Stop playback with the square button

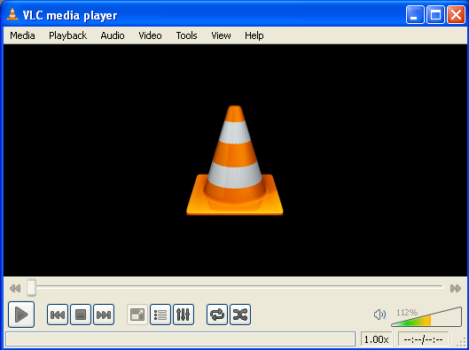pyautogui.click(x=81, y=315)
